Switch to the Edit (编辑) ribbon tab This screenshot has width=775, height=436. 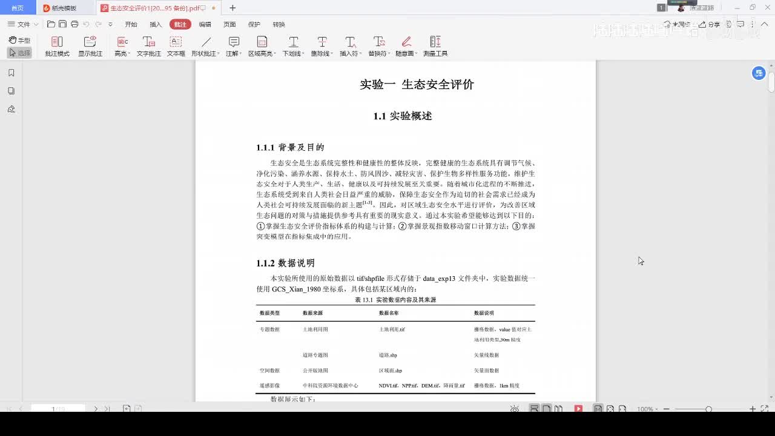click(205, 24)
